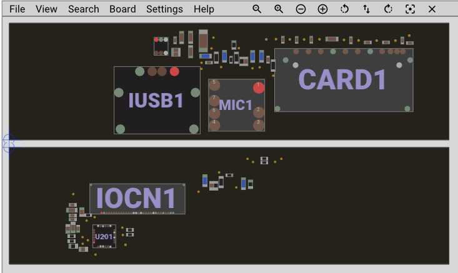Select the IUSB1 connector component

coord(156,100)
